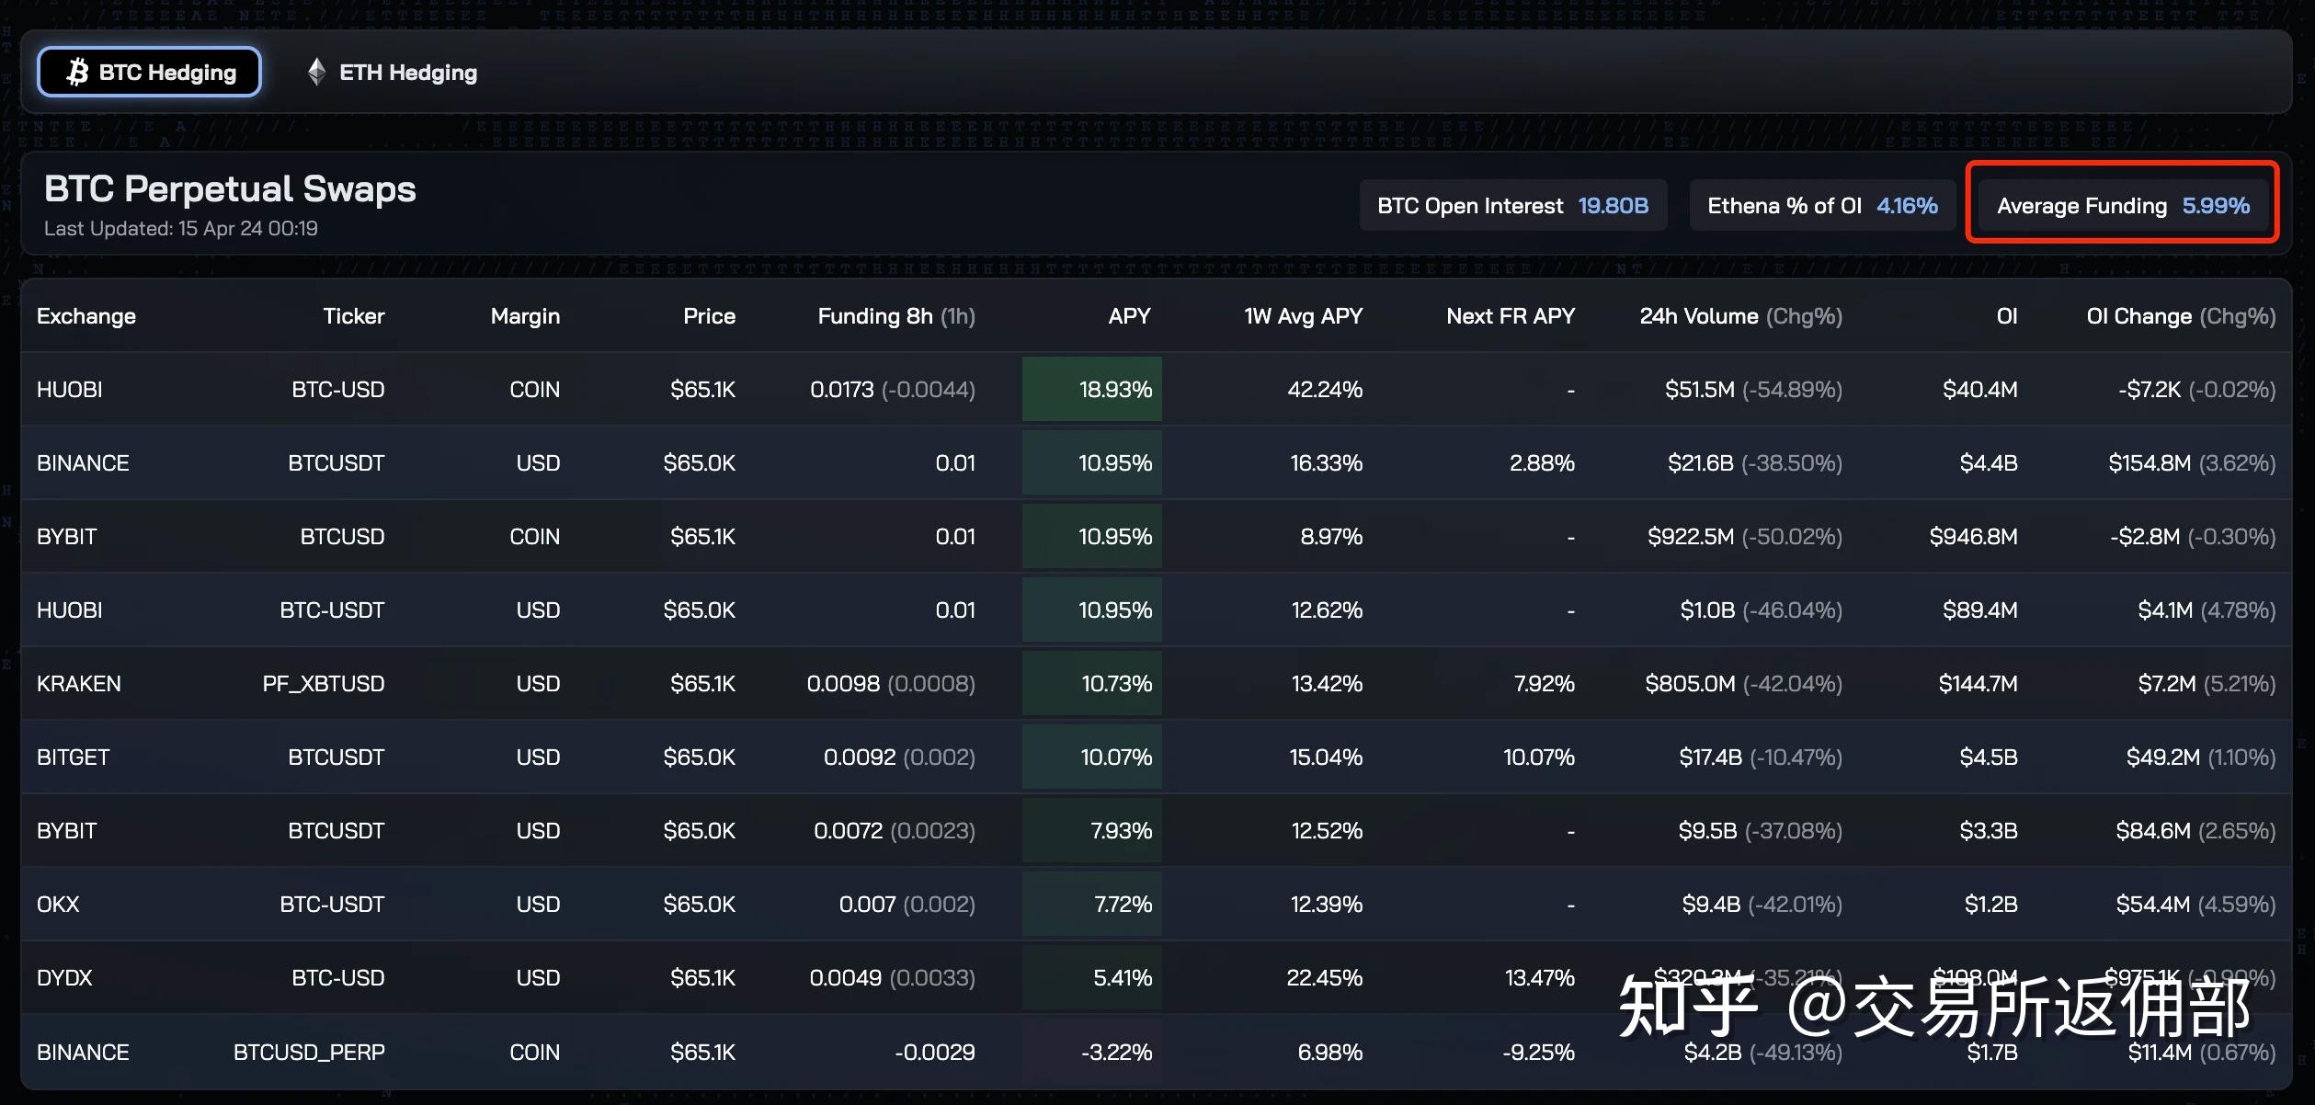
Task: Click the BTCUSD ticker in BYBIT row
Action: (342, 537)
